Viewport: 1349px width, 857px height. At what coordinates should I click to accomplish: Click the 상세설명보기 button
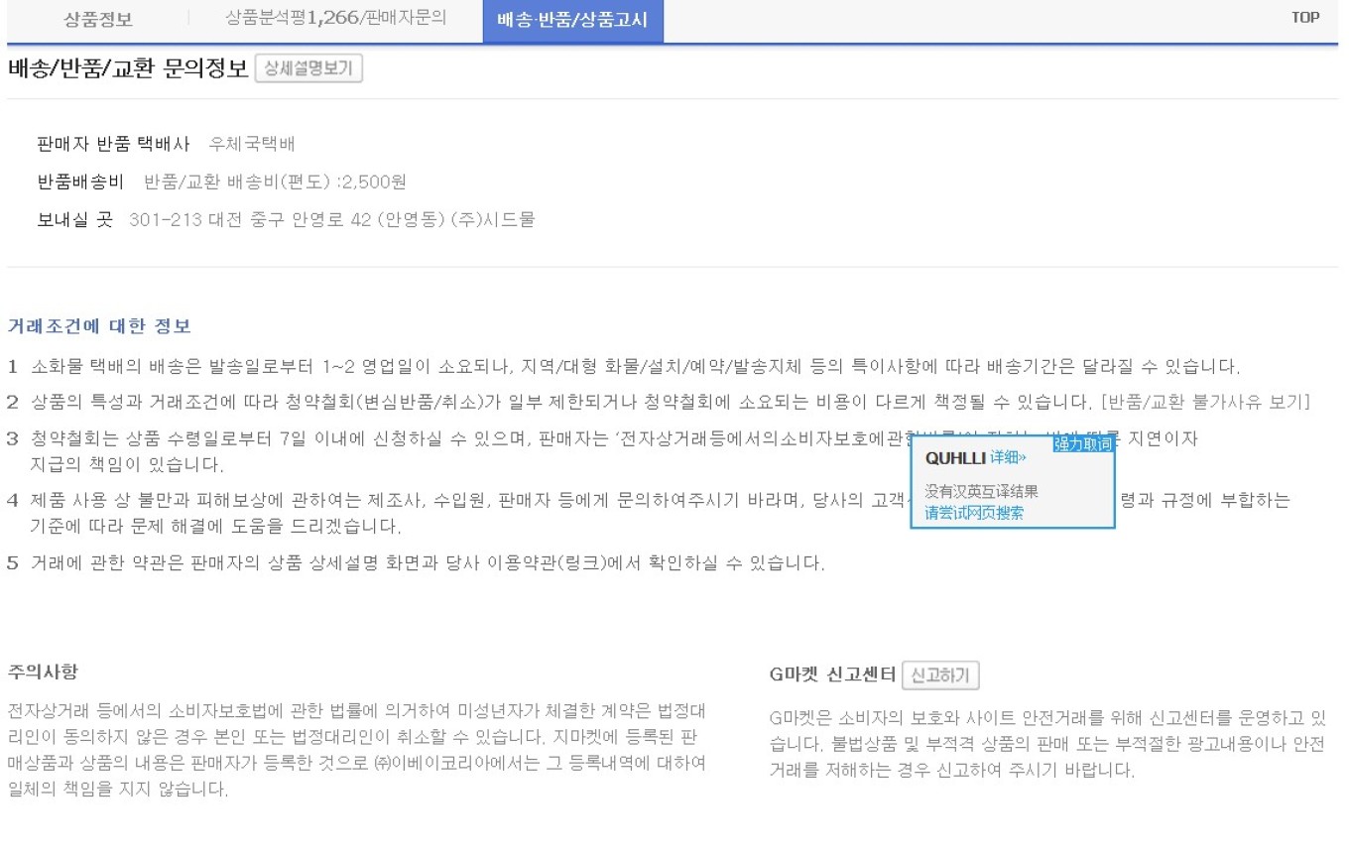[x=308, y=68]
